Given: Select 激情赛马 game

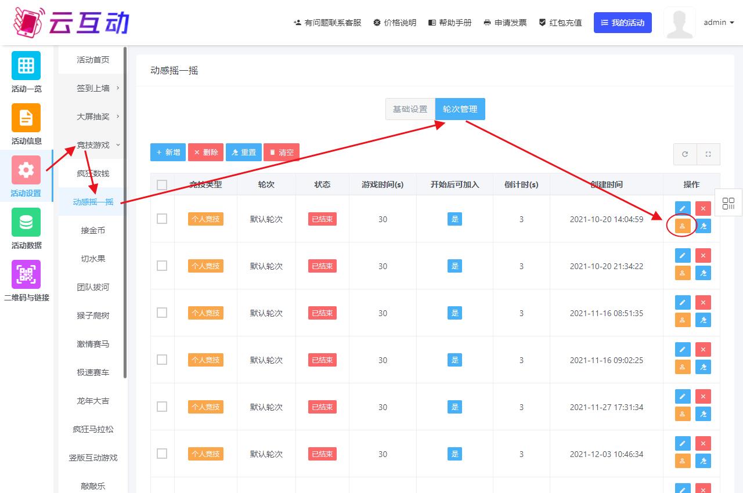Looking at the screenshot, I should pos(93,344).
